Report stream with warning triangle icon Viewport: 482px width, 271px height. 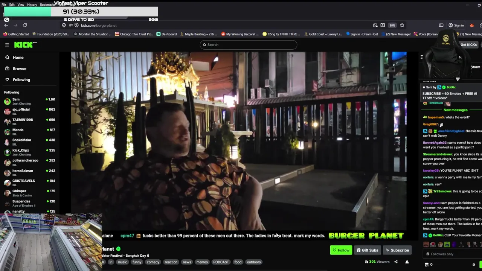[x=407, y=262]
